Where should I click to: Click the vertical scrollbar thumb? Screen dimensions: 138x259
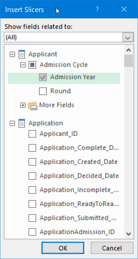(x=129, y=60)
